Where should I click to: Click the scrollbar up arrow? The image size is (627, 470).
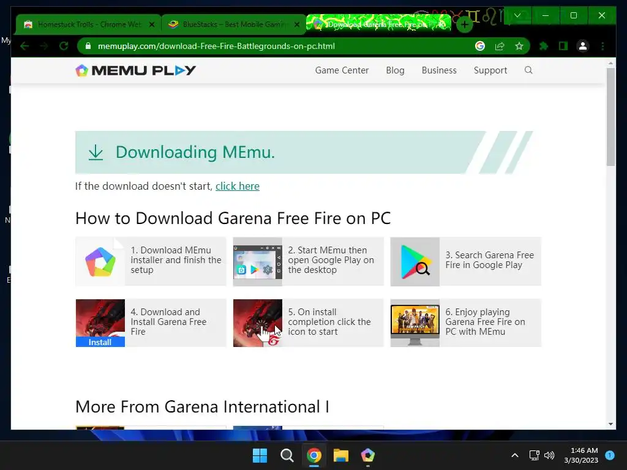[x=610, y=63]
